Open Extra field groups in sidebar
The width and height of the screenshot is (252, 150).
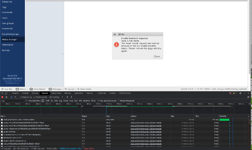[x=12, y=34]
